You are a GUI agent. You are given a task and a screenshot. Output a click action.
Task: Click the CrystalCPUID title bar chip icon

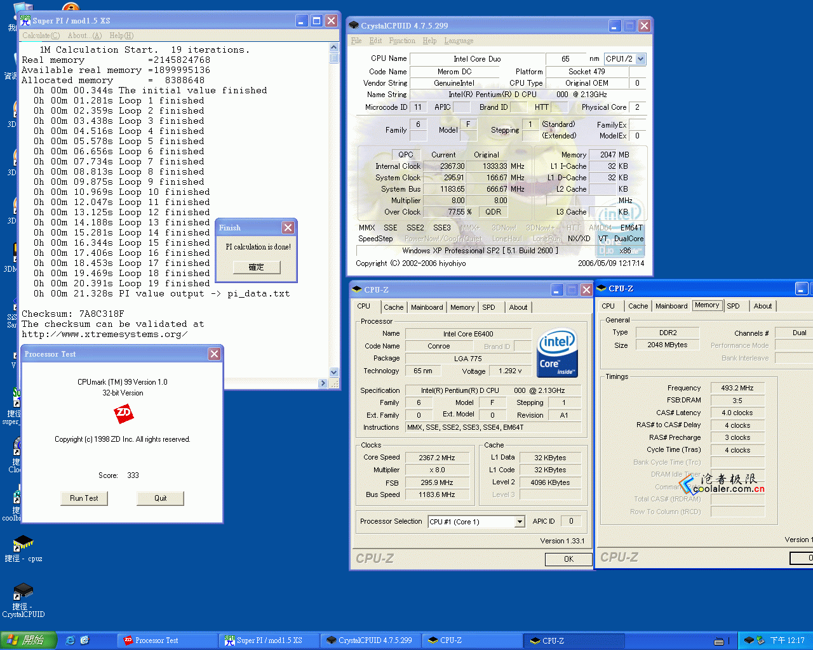point(354,25)
